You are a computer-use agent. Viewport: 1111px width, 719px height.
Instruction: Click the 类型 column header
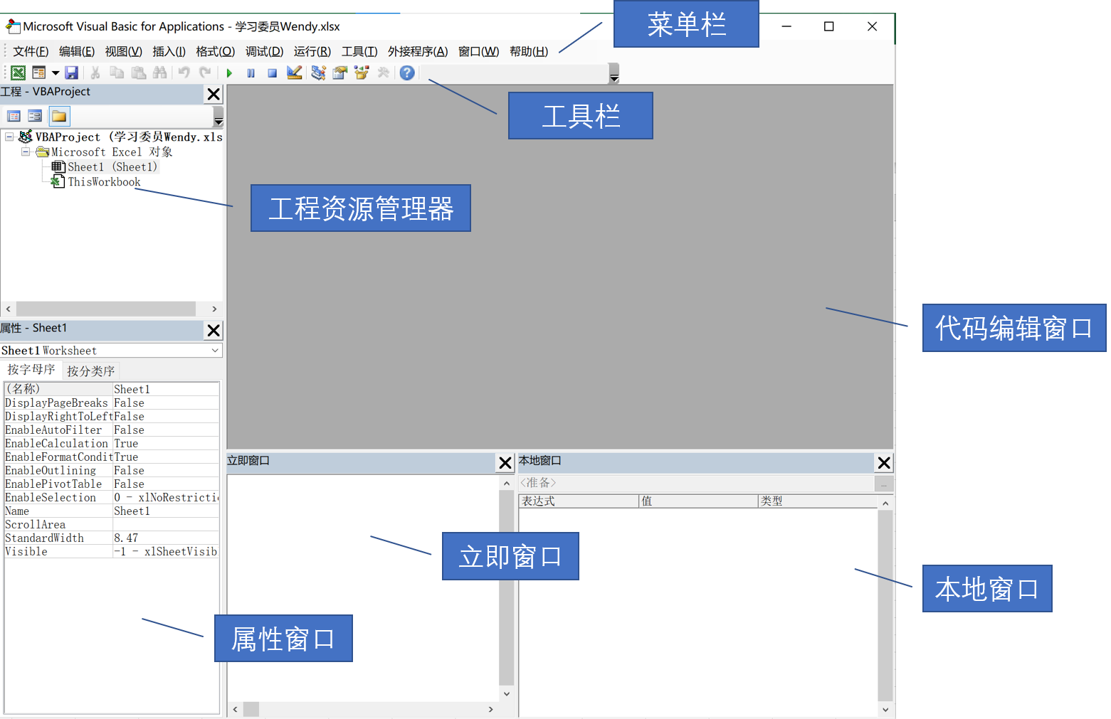(818, 501)
